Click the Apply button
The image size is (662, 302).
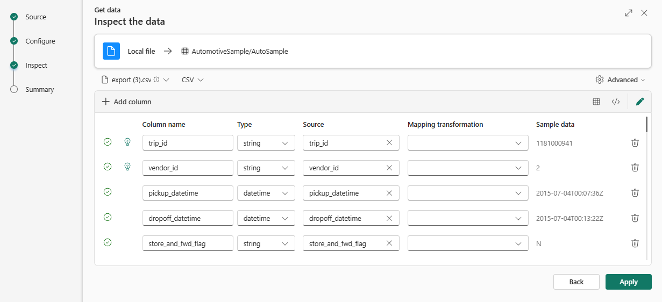click(628, 282)
